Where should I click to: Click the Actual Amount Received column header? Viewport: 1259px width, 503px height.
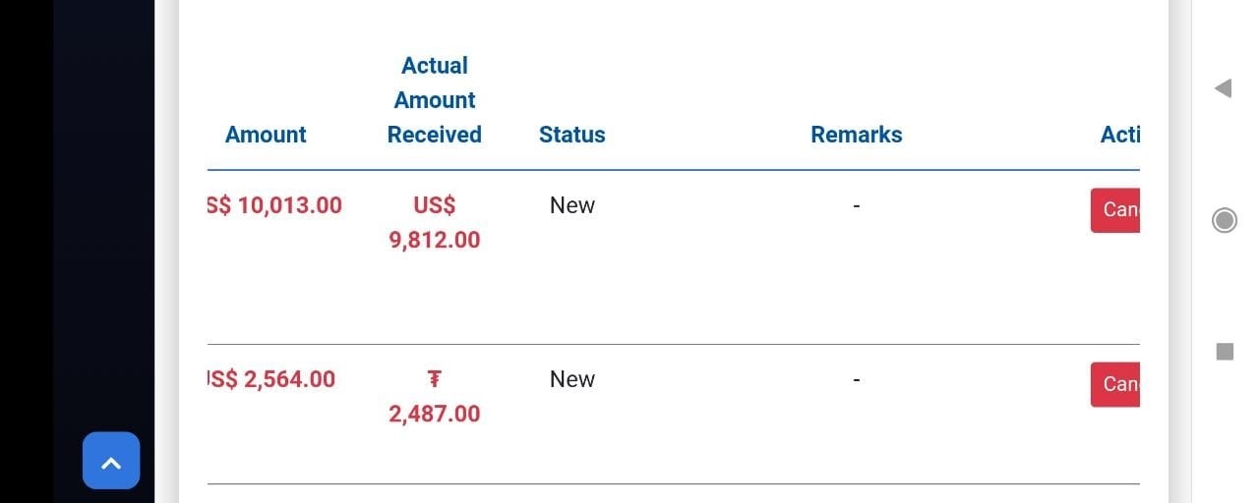tap(435, 100)
